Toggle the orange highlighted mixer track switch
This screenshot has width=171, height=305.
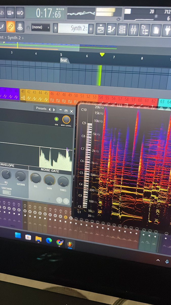tap(66, 217)
